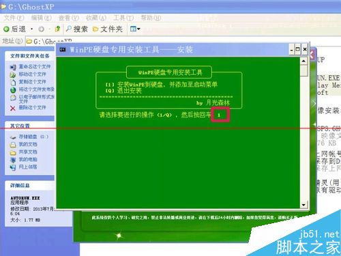Click rename this file (重命名这个文件) link
Viewport: 341px width, 256px height.
35,66
